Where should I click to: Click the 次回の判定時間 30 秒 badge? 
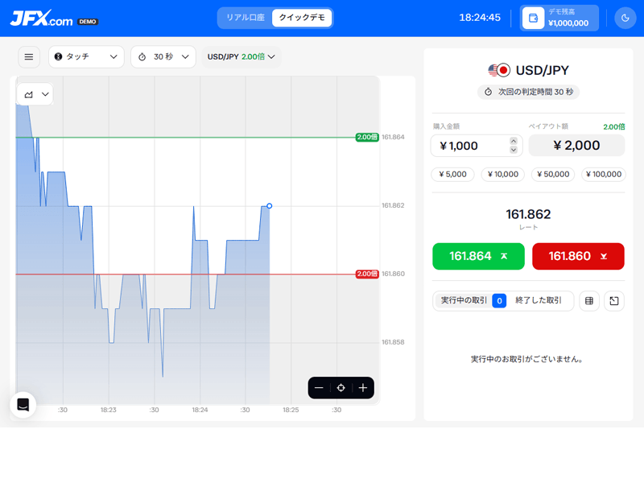[x=528, y=92]
